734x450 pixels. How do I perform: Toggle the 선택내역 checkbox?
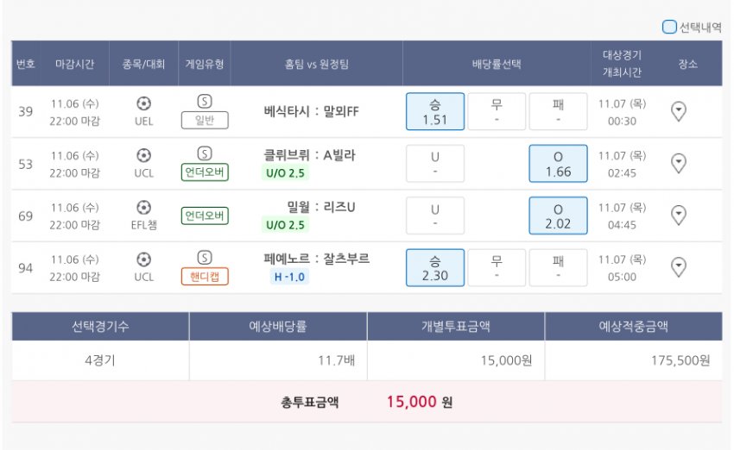[669, 27]
